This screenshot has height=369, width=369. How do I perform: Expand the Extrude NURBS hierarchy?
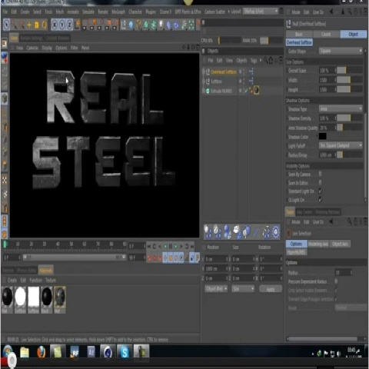tap(204, 91)
